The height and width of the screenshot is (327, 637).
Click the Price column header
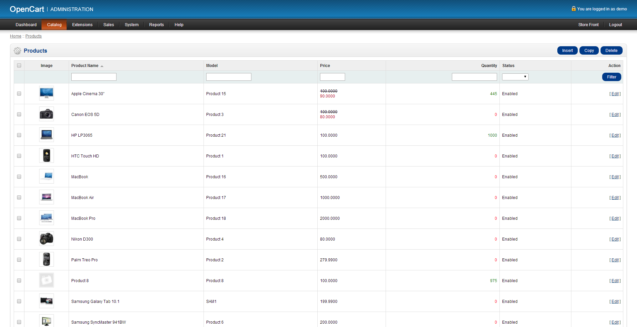(325, 66)
